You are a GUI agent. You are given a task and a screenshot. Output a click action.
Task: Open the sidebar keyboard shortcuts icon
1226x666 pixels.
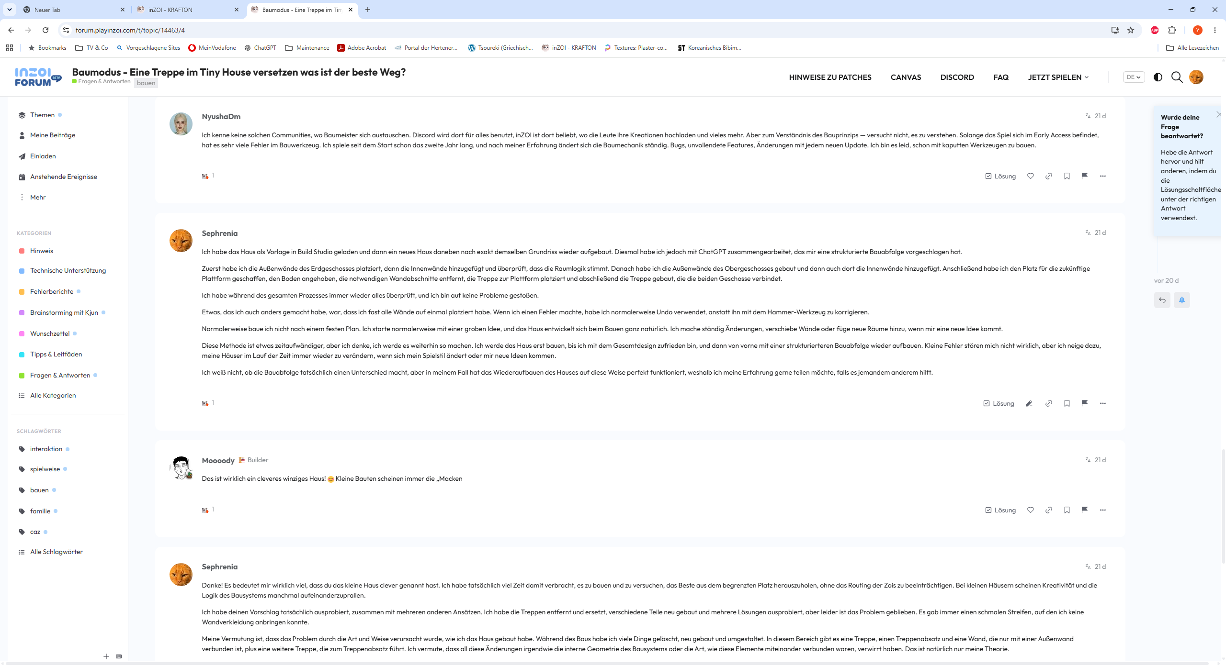point(119,656)
